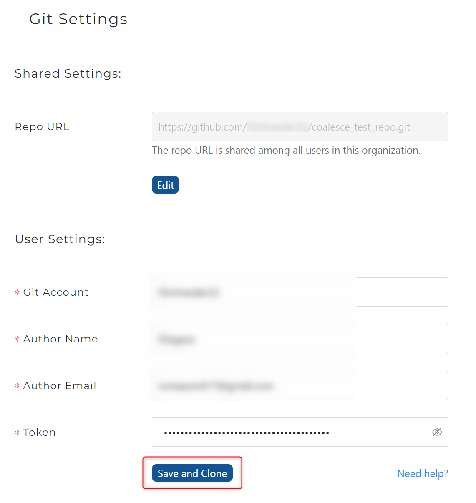Focus the Author Email text field

[x=300, y=385]
